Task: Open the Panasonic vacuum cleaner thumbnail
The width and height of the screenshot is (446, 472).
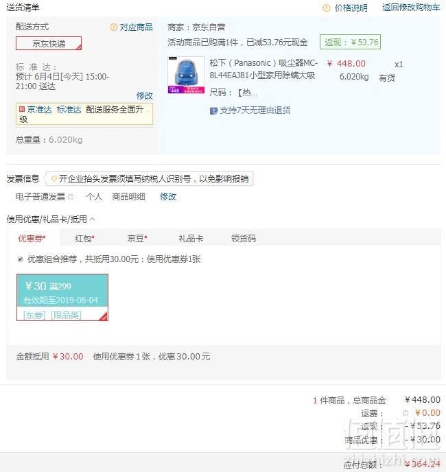Action: tap(186, 75)
